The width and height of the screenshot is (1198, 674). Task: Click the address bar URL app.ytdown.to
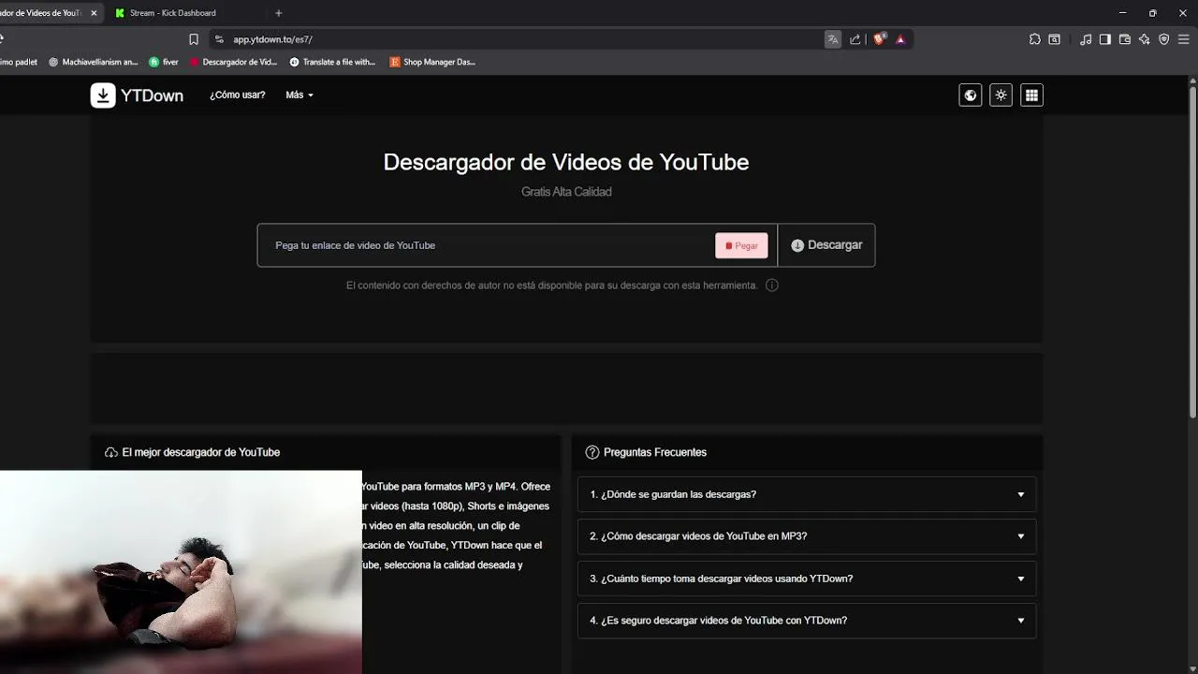[272, 39]
